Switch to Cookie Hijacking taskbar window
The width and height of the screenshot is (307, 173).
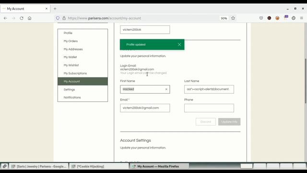(99, 166)
